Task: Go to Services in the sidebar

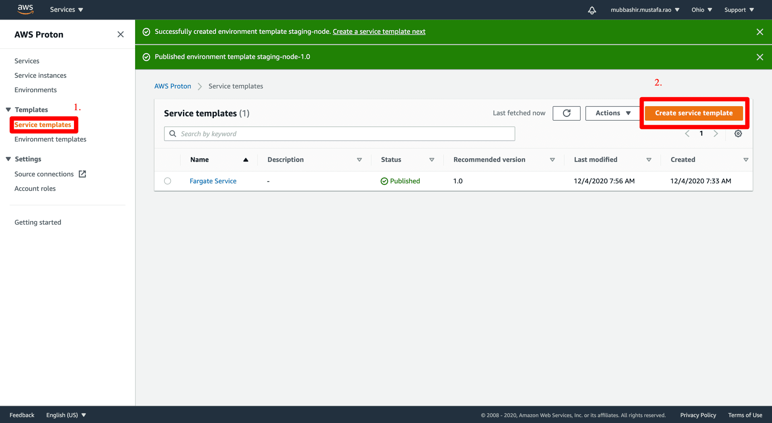Action: [x=27, y=61]
